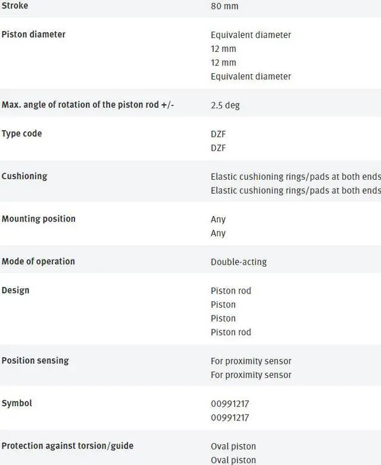381x465 pixels.
Task: Click the Position sensing label
Action: tap(35, 361)
